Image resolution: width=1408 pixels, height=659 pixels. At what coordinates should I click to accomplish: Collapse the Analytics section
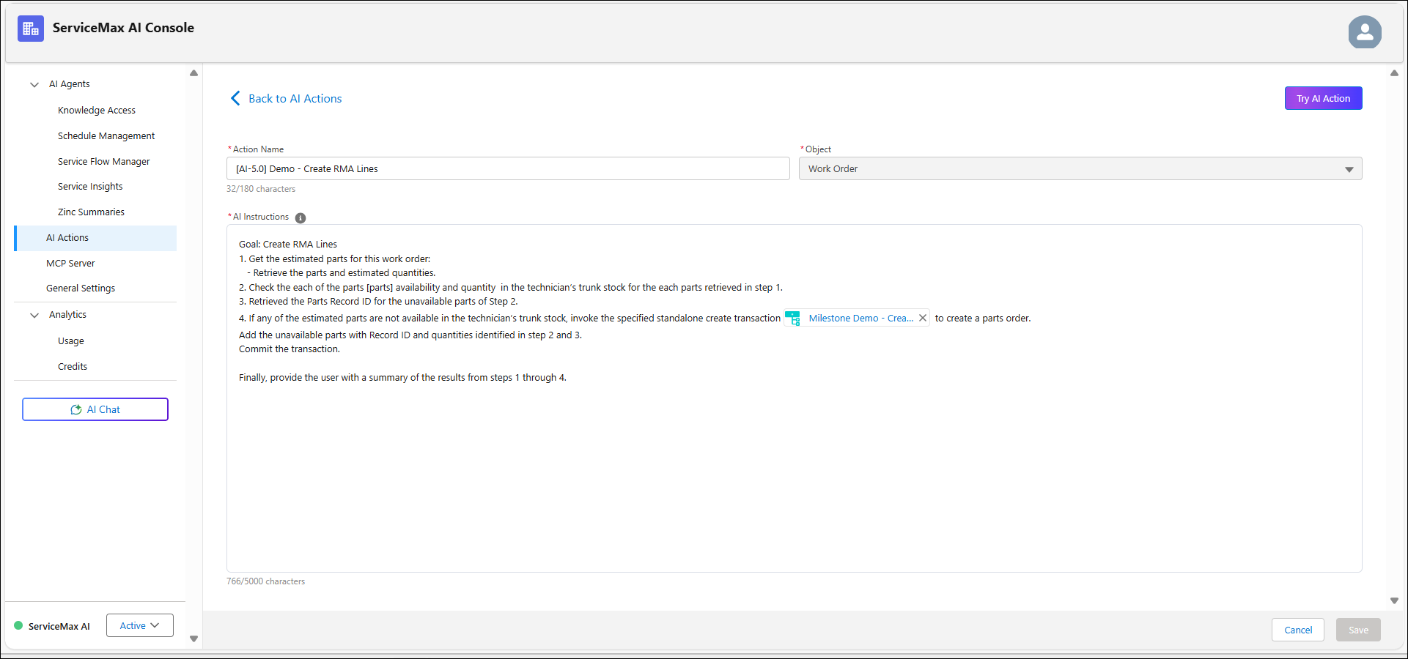tap(34, 316)
